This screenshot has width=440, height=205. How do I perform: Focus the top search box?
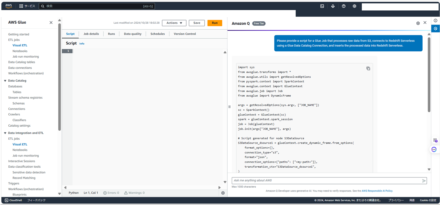(x=97, y=6)
